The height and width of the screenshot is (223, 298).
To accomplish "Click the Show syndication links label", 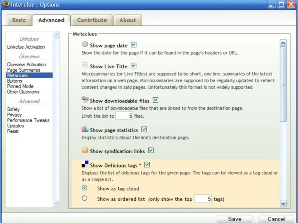I will click(117, 151).
